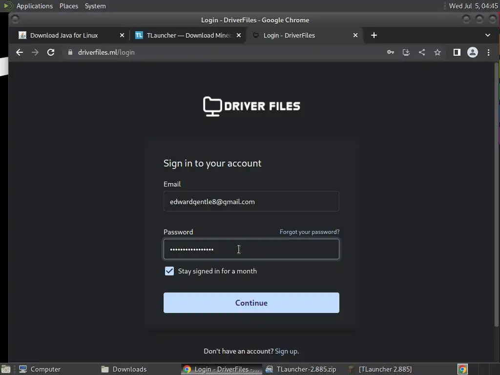Click the Email input field

251,201
